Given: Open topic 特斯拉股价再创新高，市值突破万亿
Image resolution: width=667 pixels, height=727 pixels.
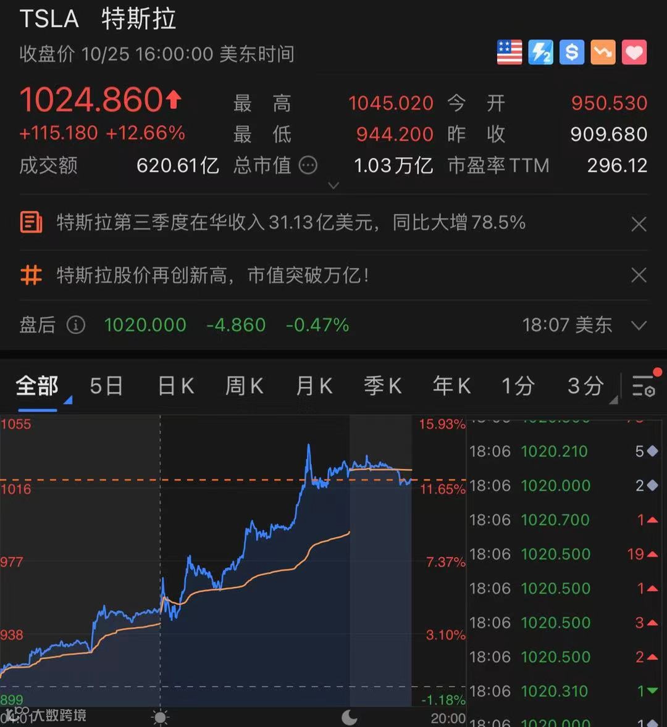Looking at the screenshot, I should pos(213,275).
